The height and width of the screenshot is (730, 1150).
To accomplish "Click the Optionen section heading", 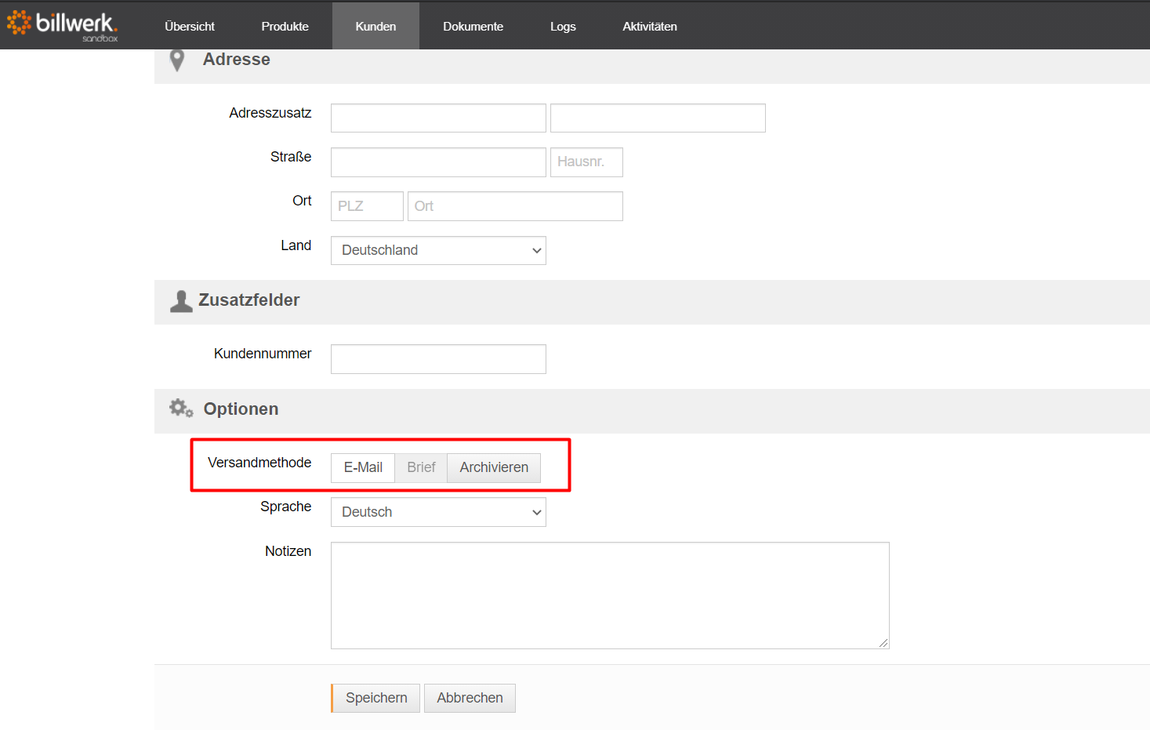I will click(241, 409).
